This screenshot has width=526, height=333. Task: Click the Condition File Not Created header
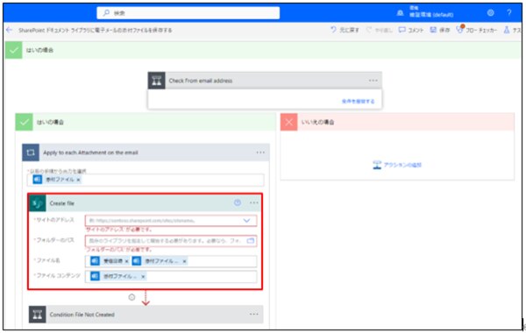(x=146, y=315)
